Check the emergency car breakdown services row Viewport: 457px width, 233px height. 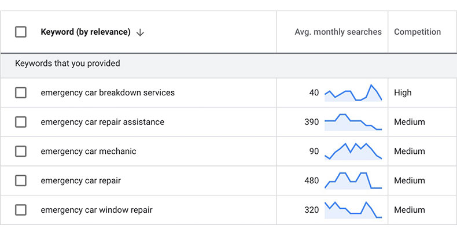(21, 93)
